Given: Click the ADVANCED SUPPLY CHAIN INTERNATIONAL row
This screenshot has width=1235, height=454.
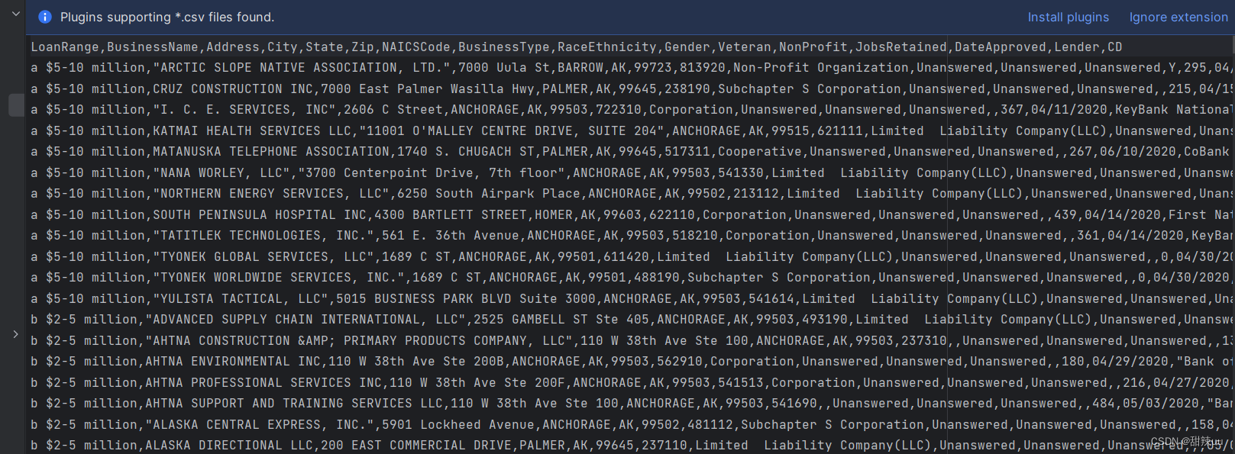Looking at the screenshot, I should [632, 320].
